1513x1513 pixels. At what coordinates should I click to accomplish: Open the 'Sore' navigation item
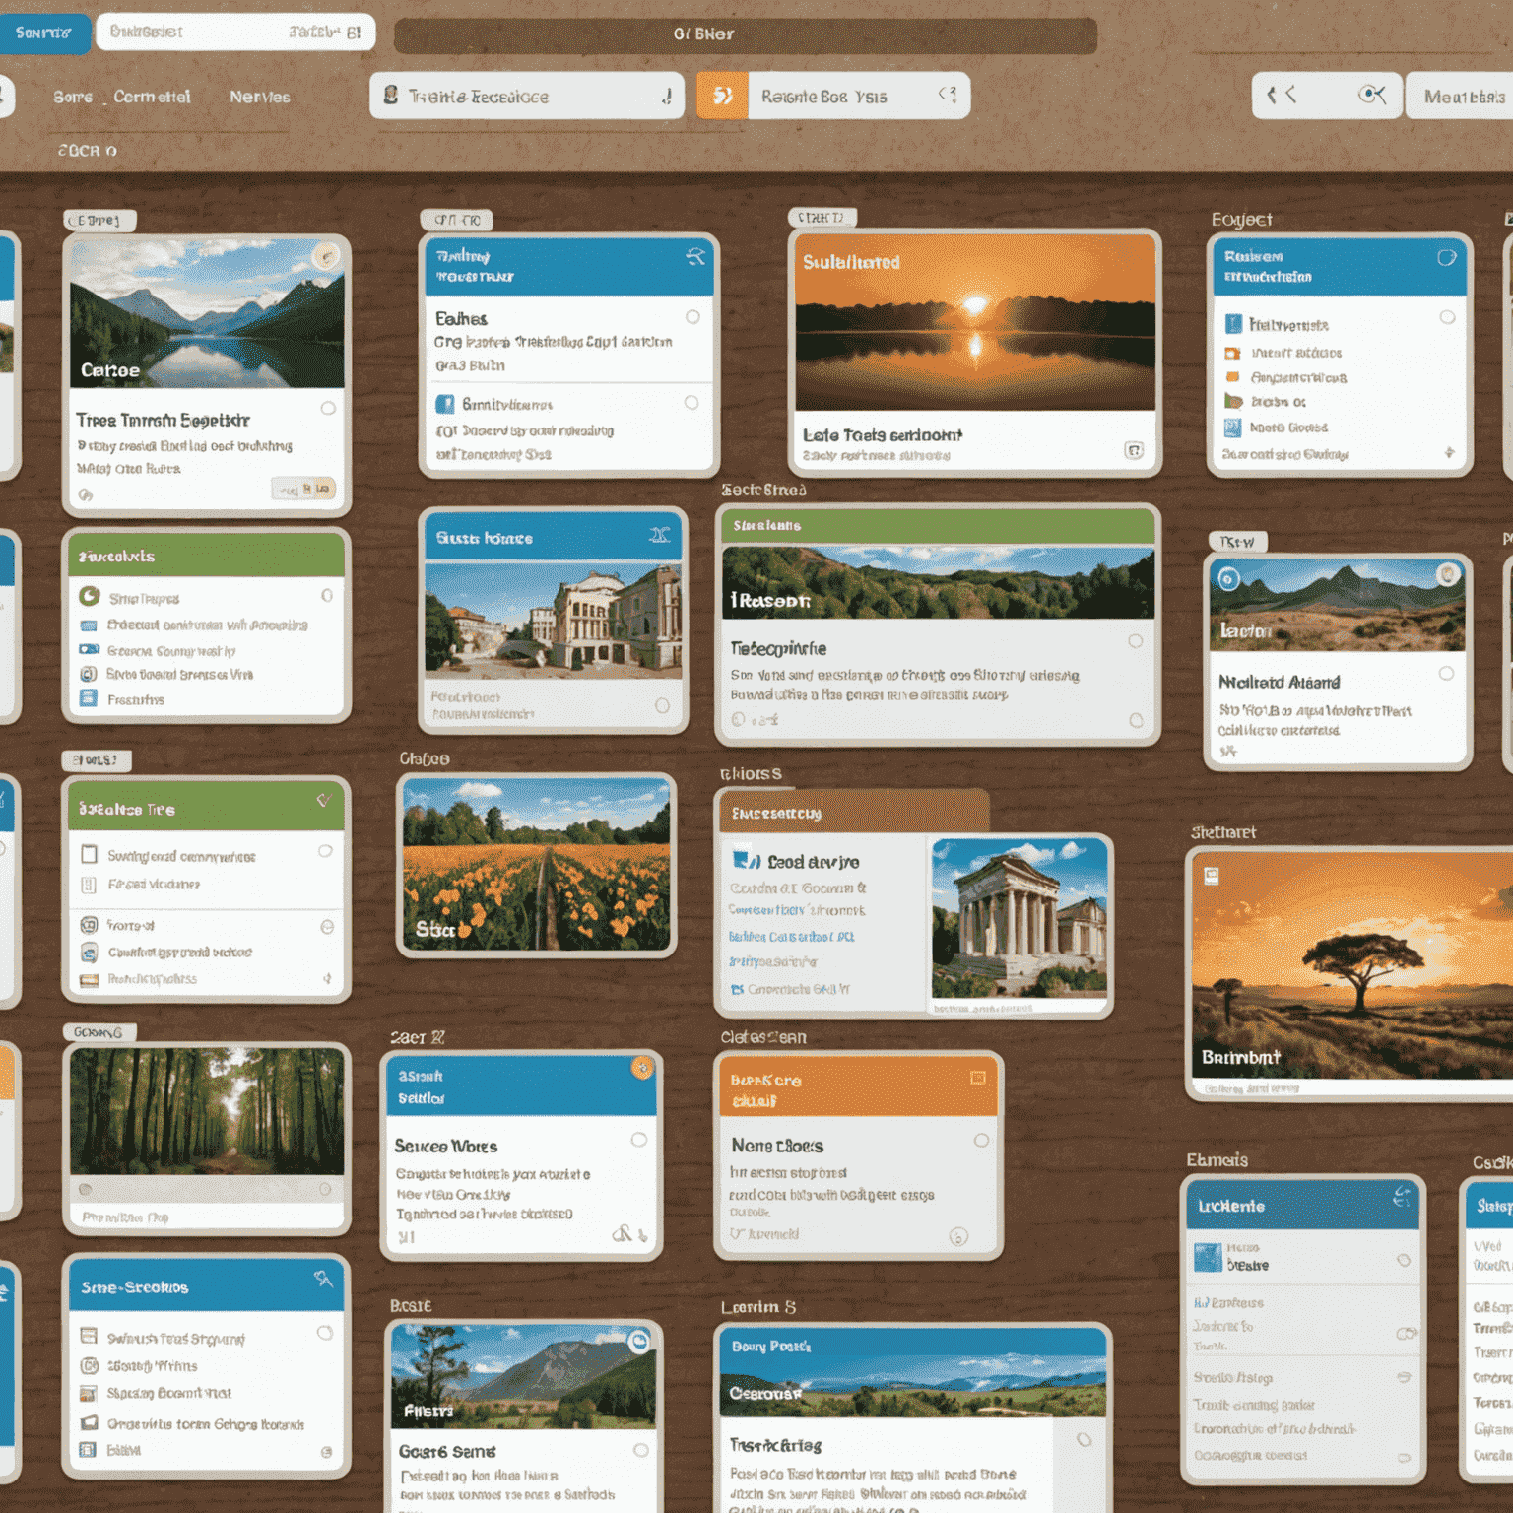click(x=73, y=97)
